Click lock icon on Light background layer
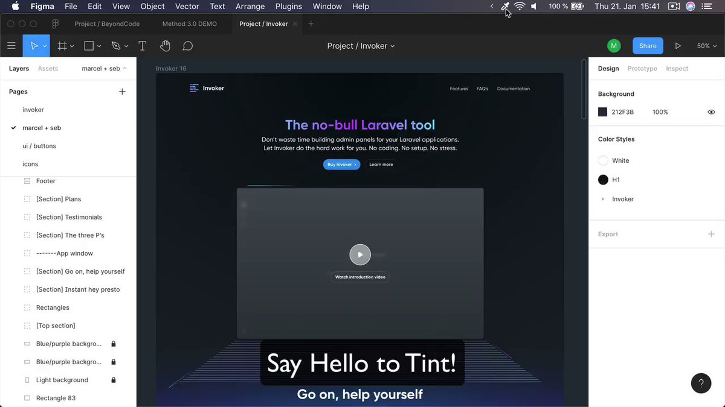Screen dimensions: 725x407 pyautogui.click(x=114, y=380)
